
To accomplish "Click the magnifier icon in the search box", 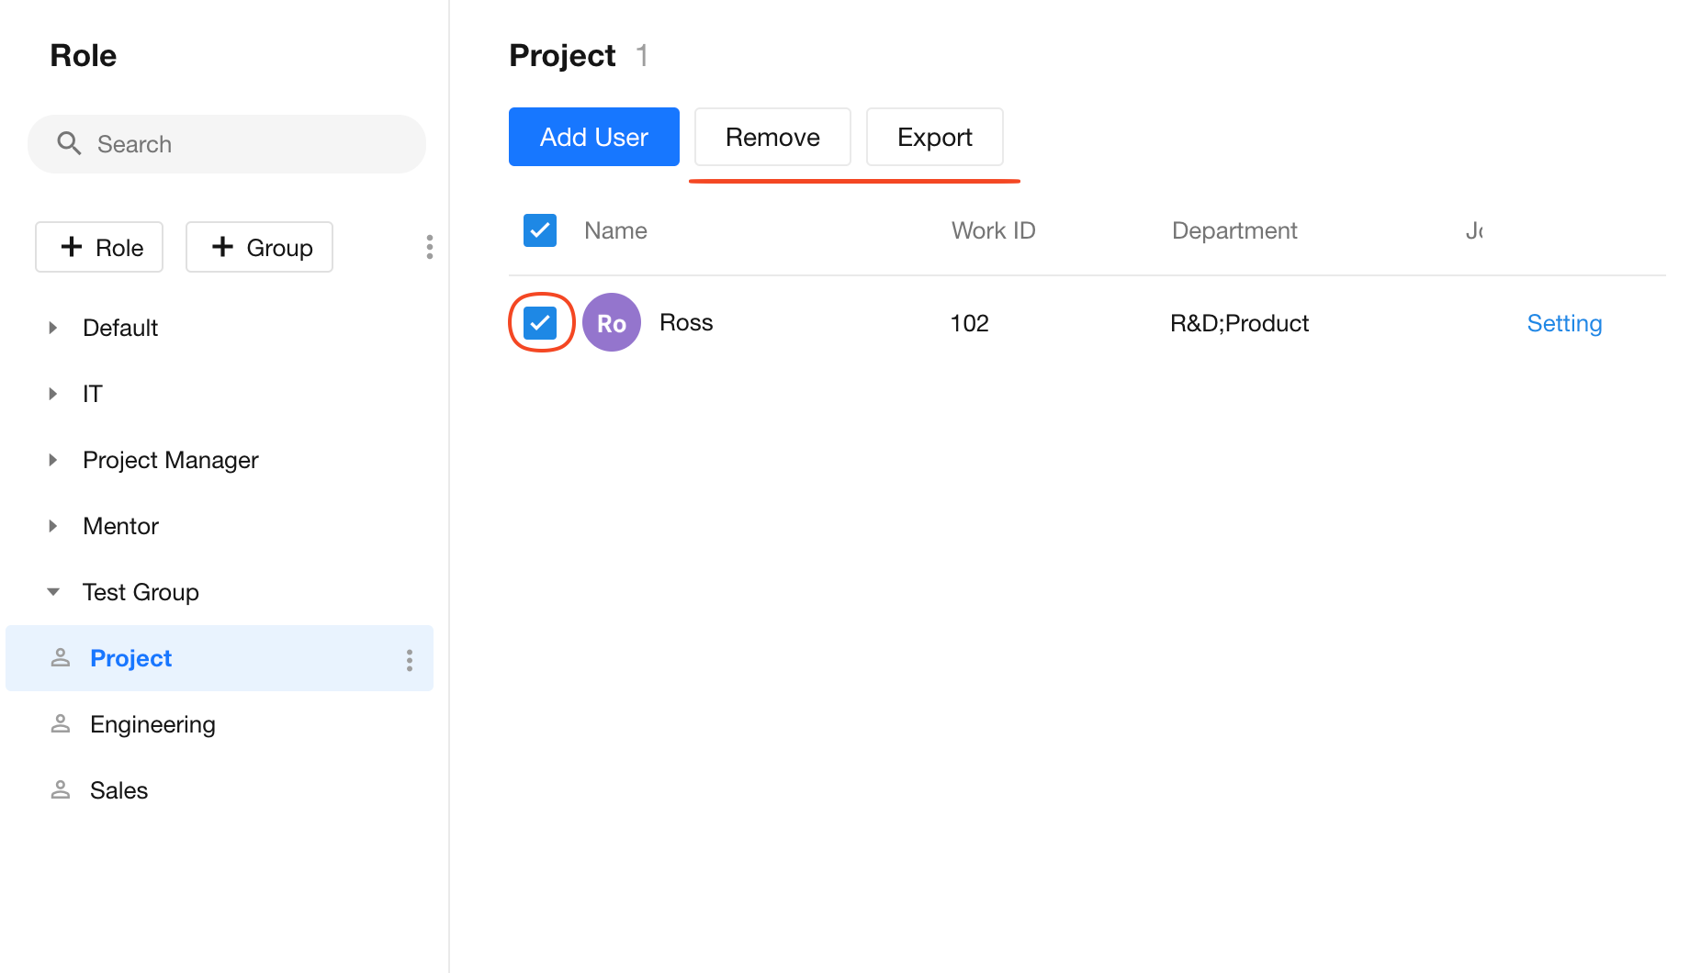I will click(x=69, y=143).
